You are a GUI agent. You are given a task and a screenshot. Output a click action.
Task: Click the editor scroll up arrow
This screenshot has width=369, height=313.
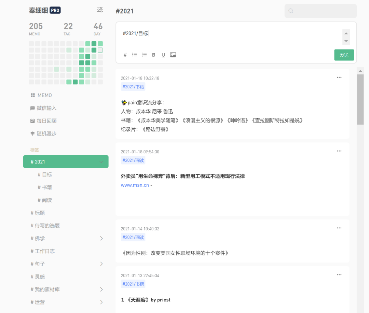pyautogui.click(x=346, y=33)
